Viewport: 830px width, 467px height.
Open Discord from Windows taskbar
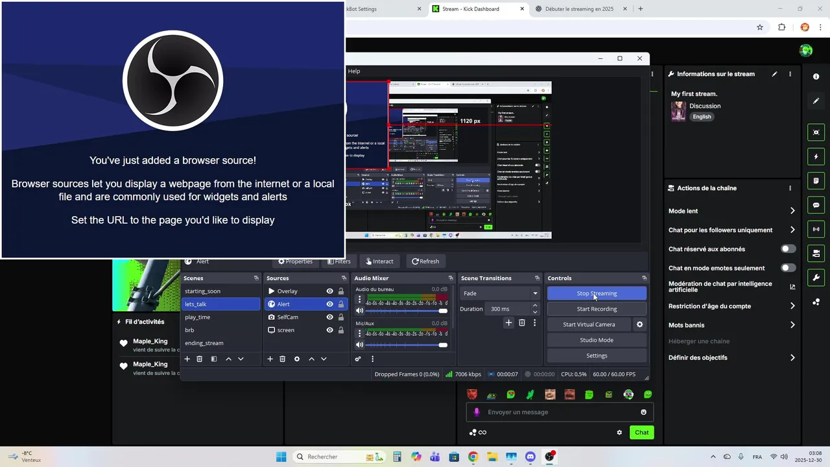(x=530, y=457)
